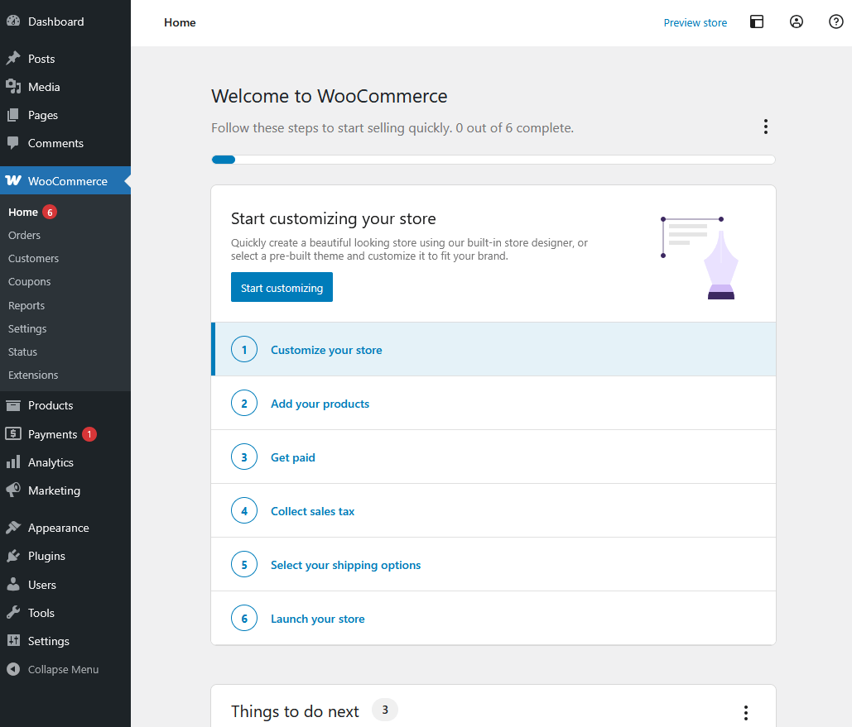Open Status submenu item
The height and width of the screenshot is (727, 852).
(x=22, y=352)
